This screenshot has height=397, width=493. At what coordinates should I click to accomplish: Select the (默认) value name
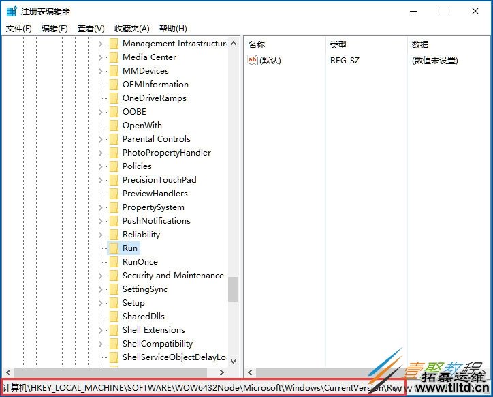pyautogui.click(x=270, y=60)
